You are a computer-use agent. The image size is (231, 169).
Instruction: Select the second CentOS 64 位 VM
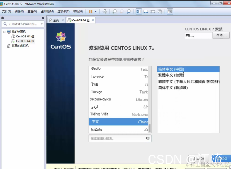pos(25,41)
